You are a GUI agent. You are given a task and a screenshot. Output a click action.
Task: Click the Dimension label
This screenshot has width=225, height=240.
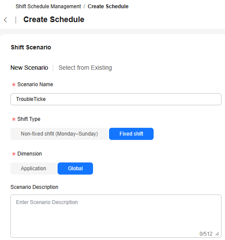click(29, 154)
